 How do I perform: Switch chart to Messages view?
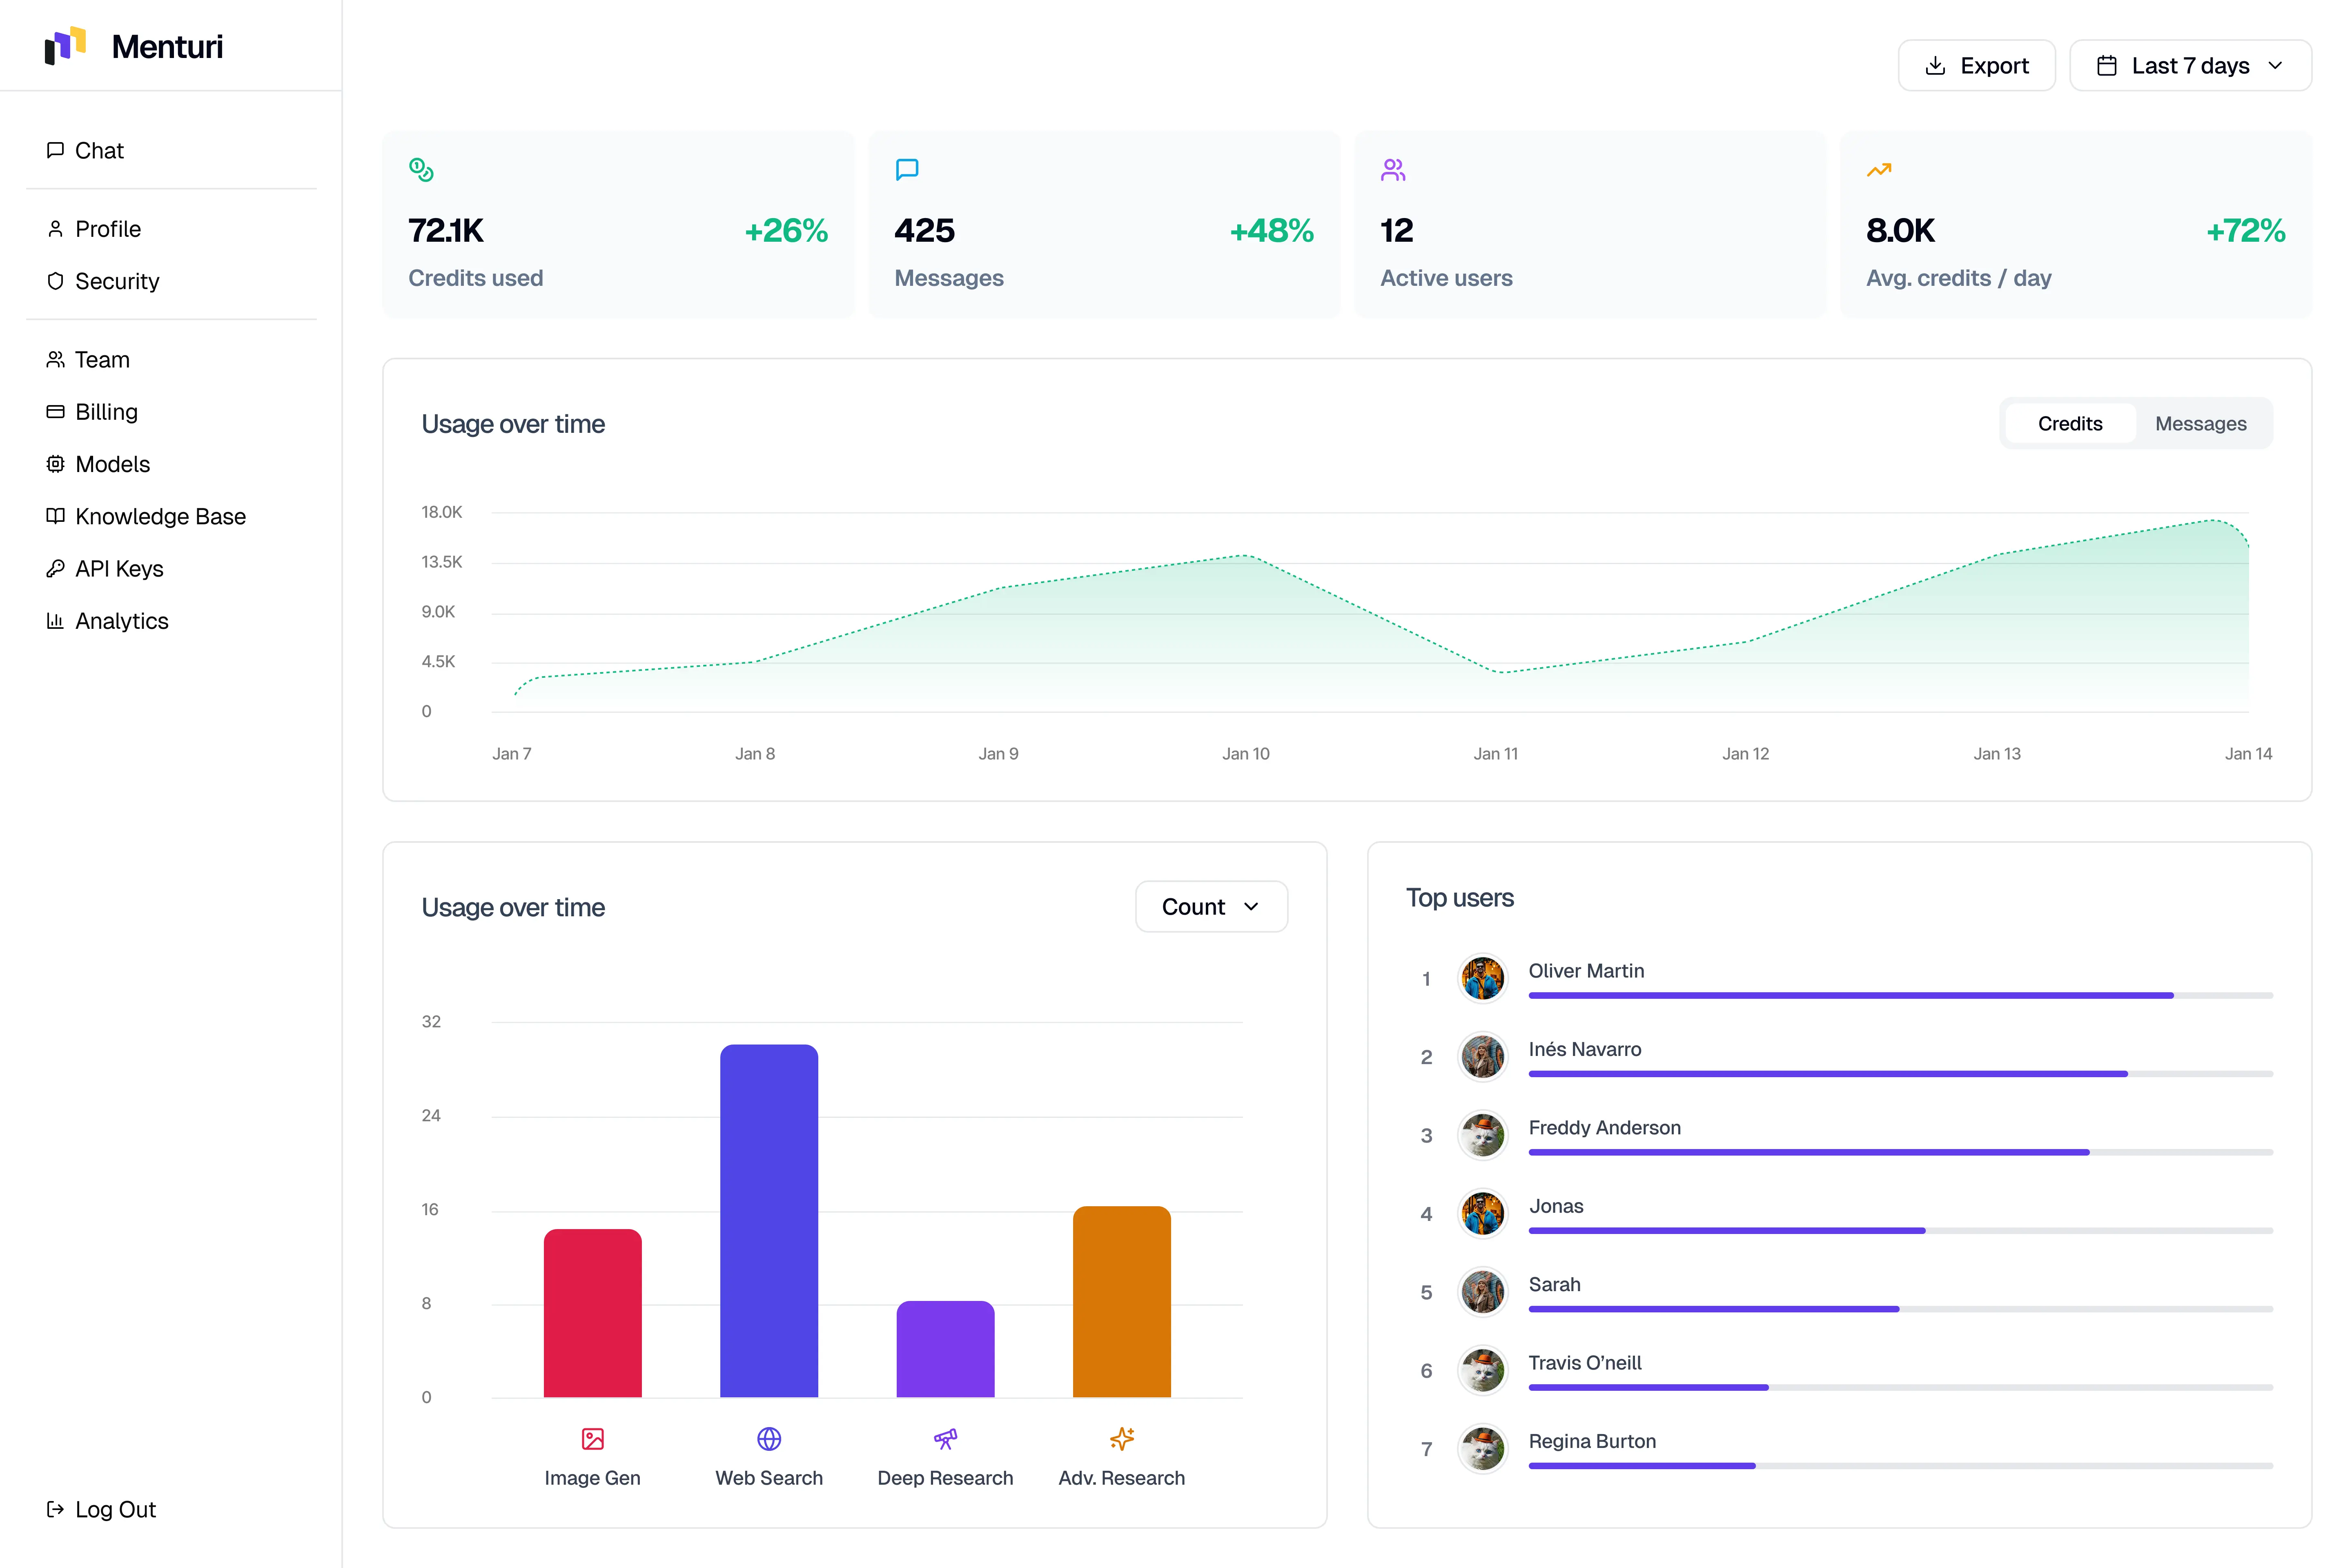(x=2200, y=424)
